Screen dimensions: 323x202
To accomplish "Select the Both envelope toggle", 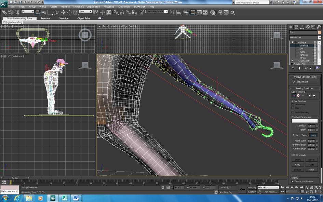I will coord(313,135).
